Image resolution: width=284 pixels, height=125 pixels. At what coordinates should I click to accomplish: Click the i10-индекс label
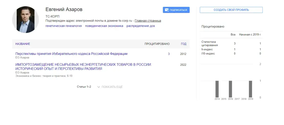click(208, 53)
